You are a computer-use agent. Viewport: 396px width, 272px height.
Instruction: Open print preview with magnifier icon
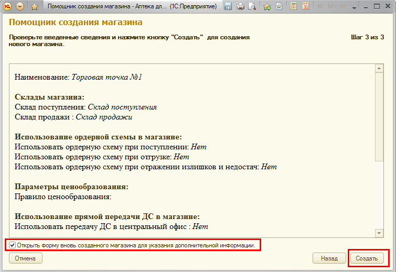tap(252, 7)
